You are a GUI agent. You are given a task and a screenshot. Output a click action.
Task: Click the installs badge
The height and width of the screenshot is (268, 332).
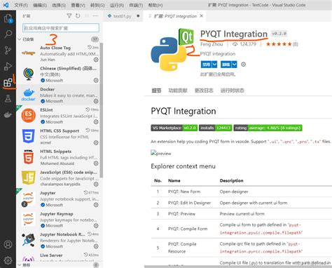[x=216, y=128]
